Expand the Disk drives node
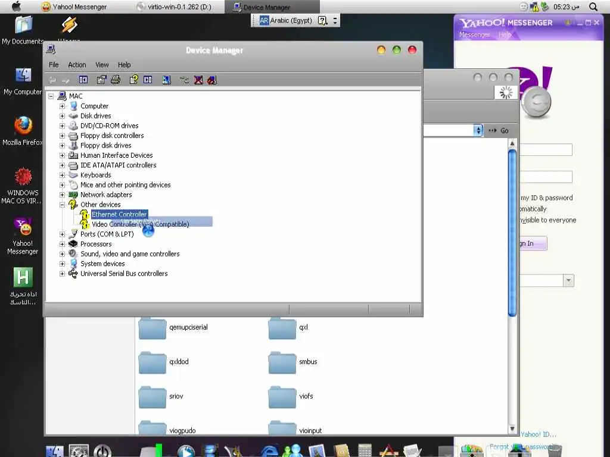This screenshot has width=610, height=457. [x=62, y=116]
